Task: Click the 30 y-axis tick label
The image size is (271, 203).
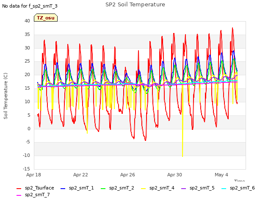Action: click(27, 48)
